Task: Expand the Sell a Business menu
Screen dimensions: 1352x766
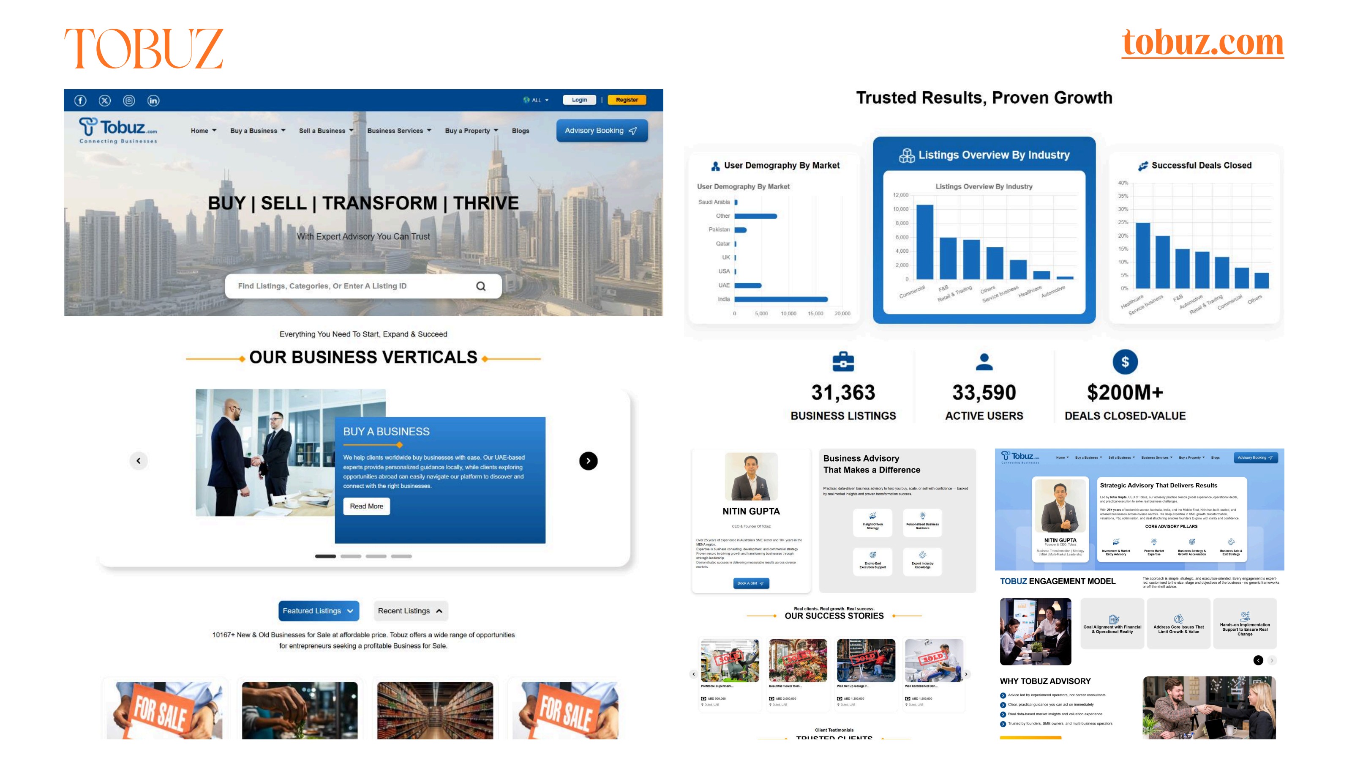Action: pyautogui.click(x=327, y=131)
